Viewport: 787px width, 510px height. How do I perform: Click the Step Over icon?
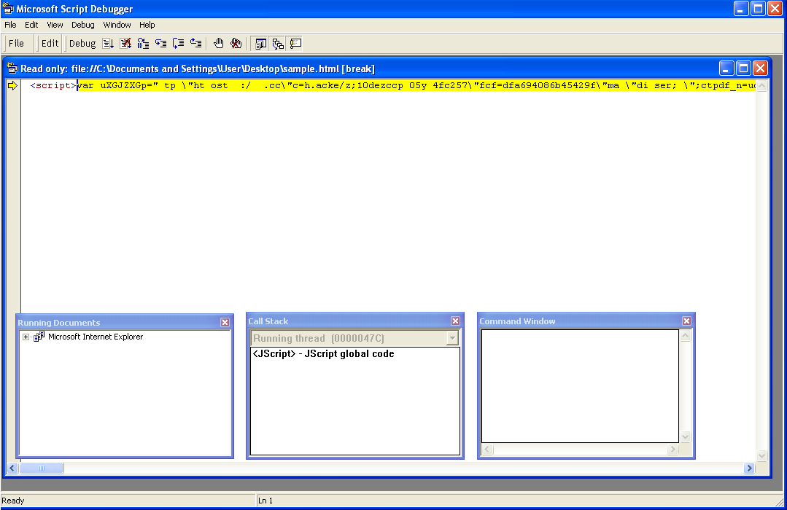(x=178, y=44)
